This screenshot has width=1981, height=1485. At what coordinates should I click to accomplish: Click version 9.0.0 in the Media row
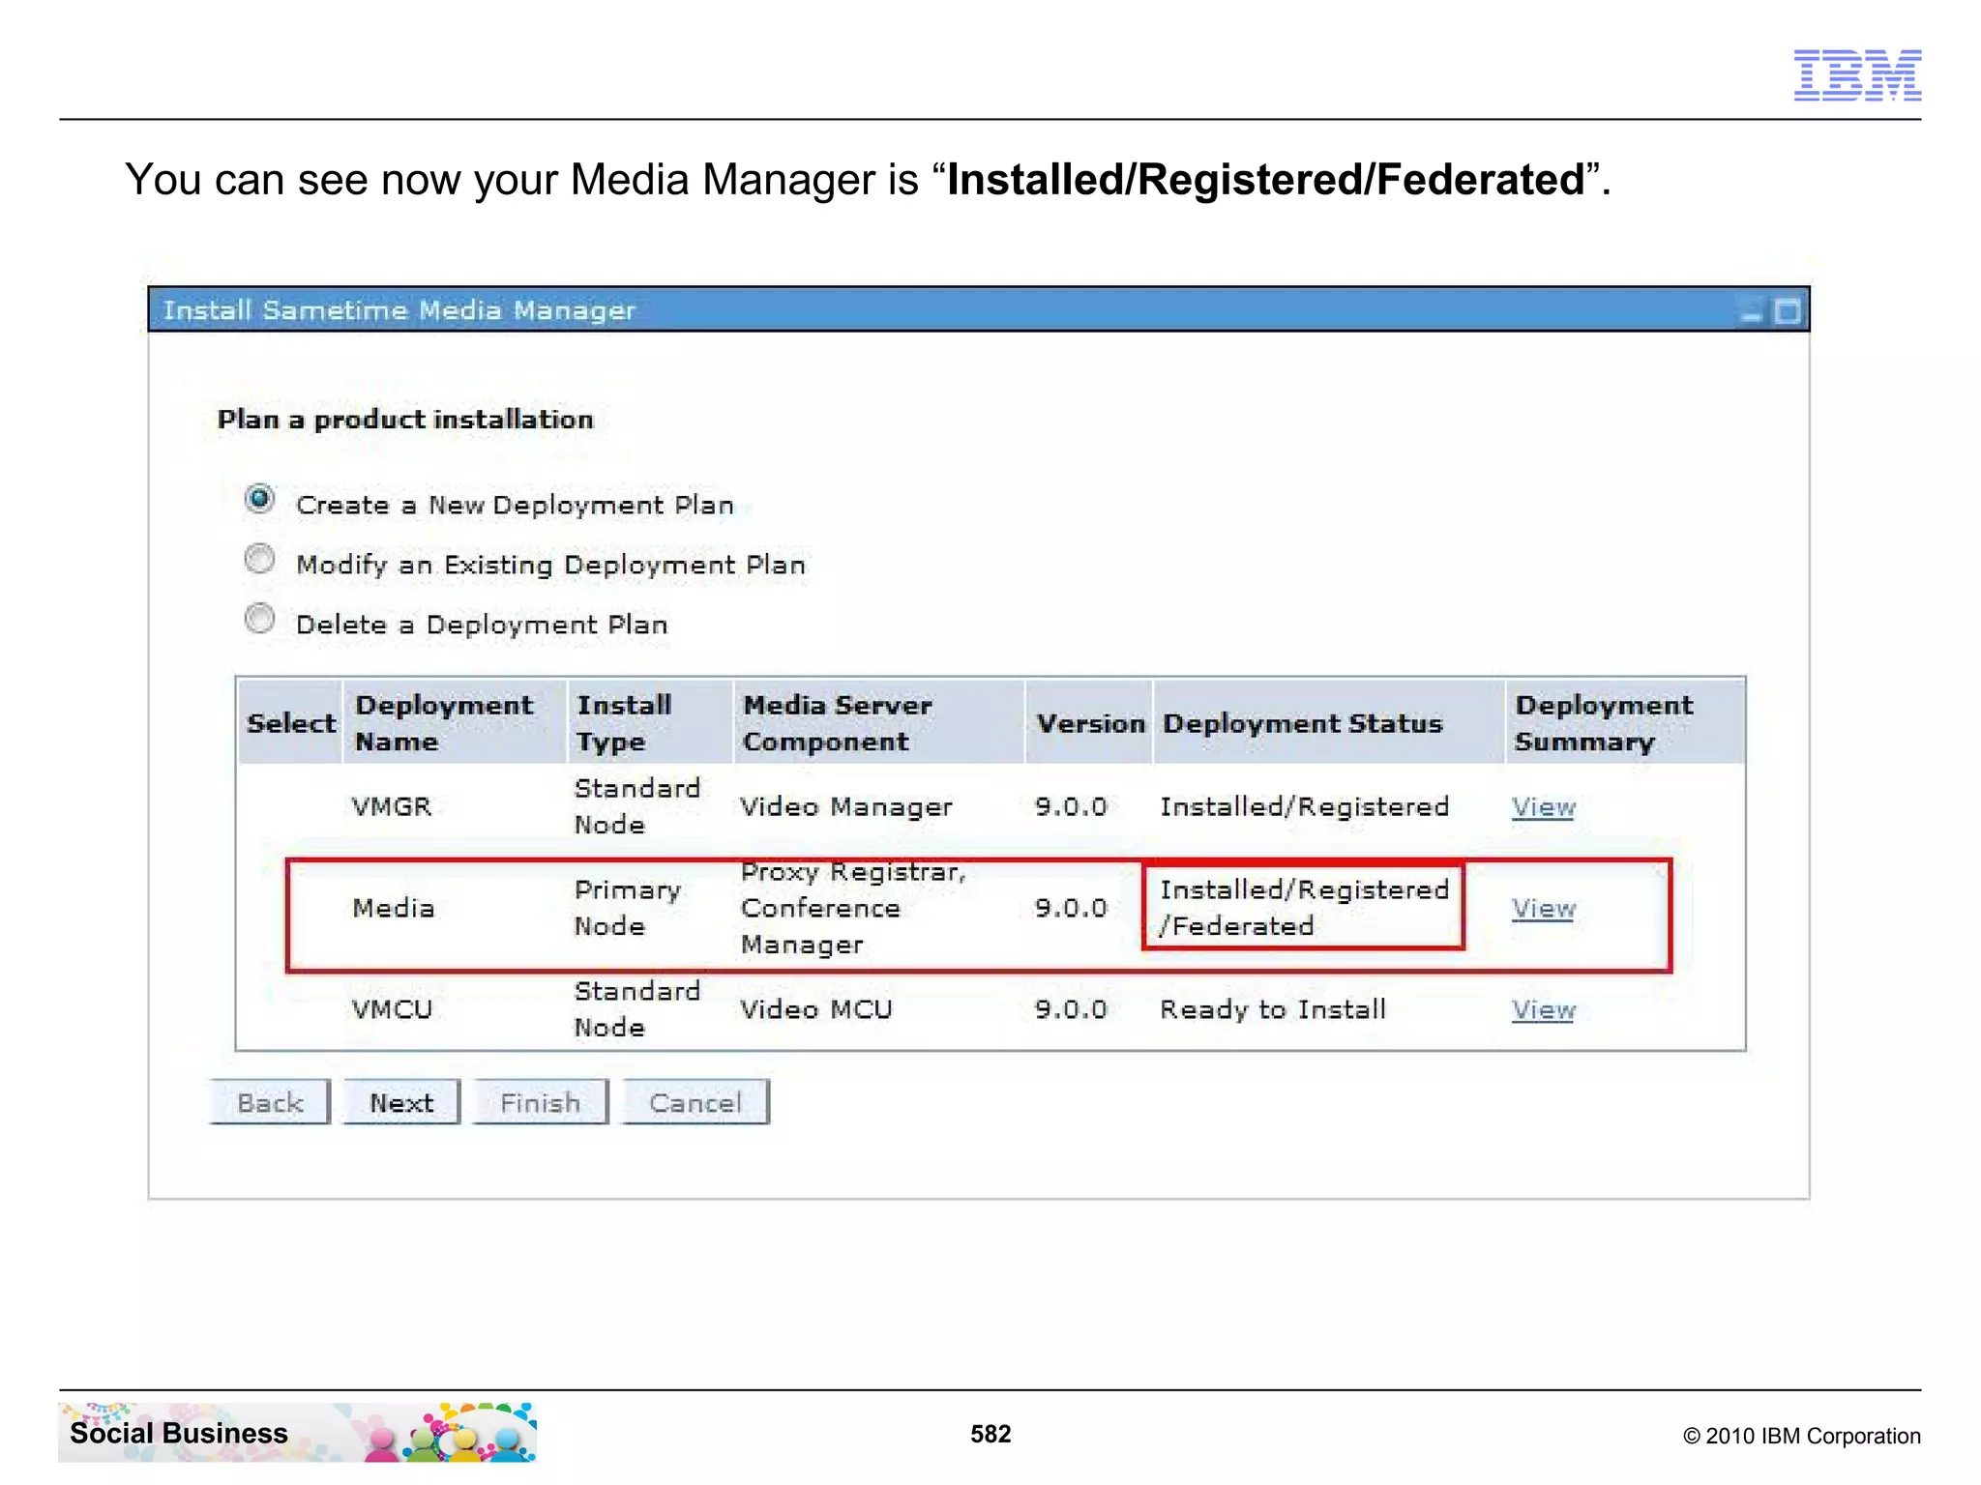click(x=1071, y=908)
